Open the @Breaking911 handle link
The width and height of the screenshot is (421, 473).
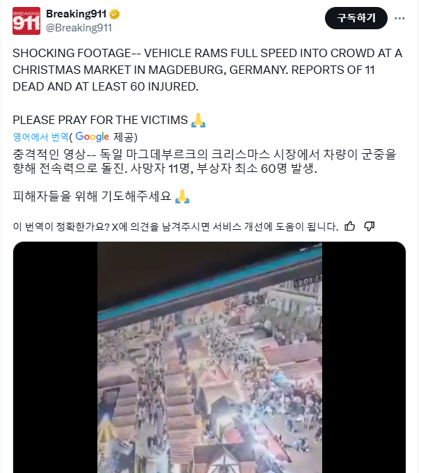pyautogui.click(x=79, y=28)
